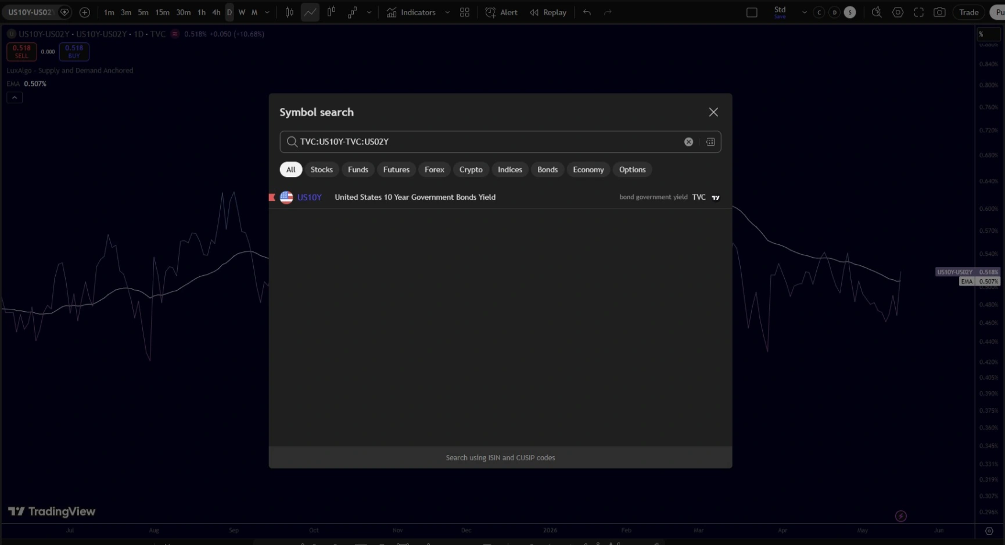Open chart settings hexagon icon

pos(898,12)
